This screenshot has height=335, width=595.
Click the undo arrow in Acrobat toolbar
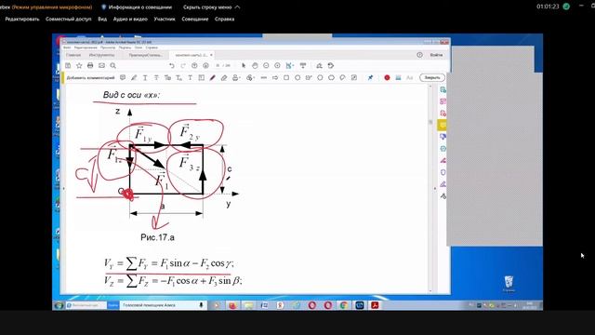172,66
